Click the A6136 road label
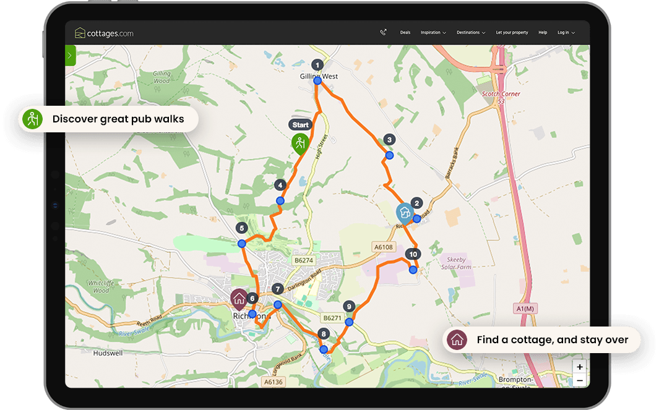Viewport: 659px width, 410px height. click(x=273, y=382)
